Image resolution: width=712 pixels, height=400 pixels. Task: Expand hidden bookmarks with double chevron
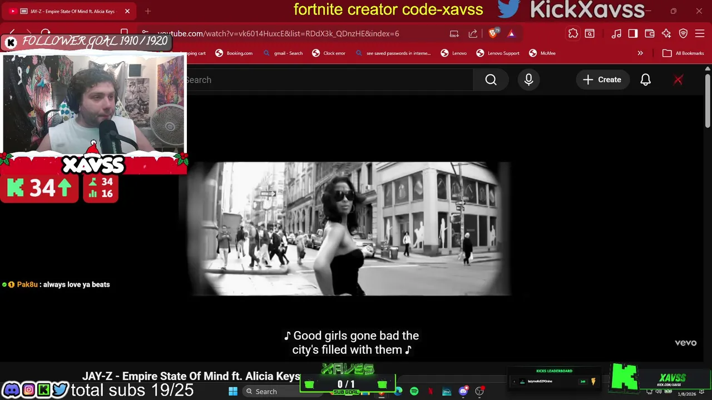[x=640, y=53]
